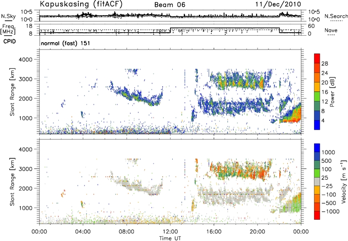Pick the red bottom segment of velocity colorbar
This screenshot has width=348, height=241.
coord(317,215)
